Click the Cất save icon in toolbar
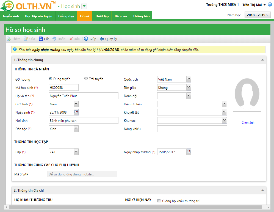Screen dimensions: 274x212 click(x=41, y=39)
